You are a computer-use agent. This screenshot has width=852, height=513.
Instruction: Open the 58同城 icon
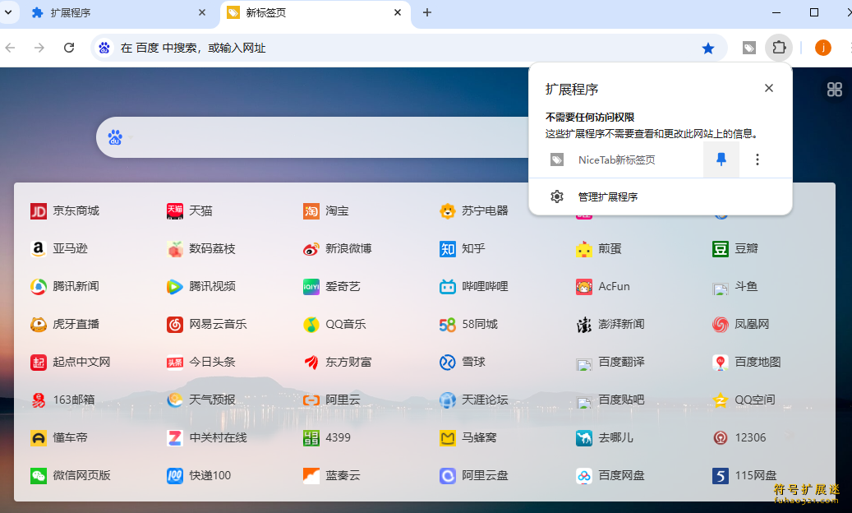tap(447, 325)
